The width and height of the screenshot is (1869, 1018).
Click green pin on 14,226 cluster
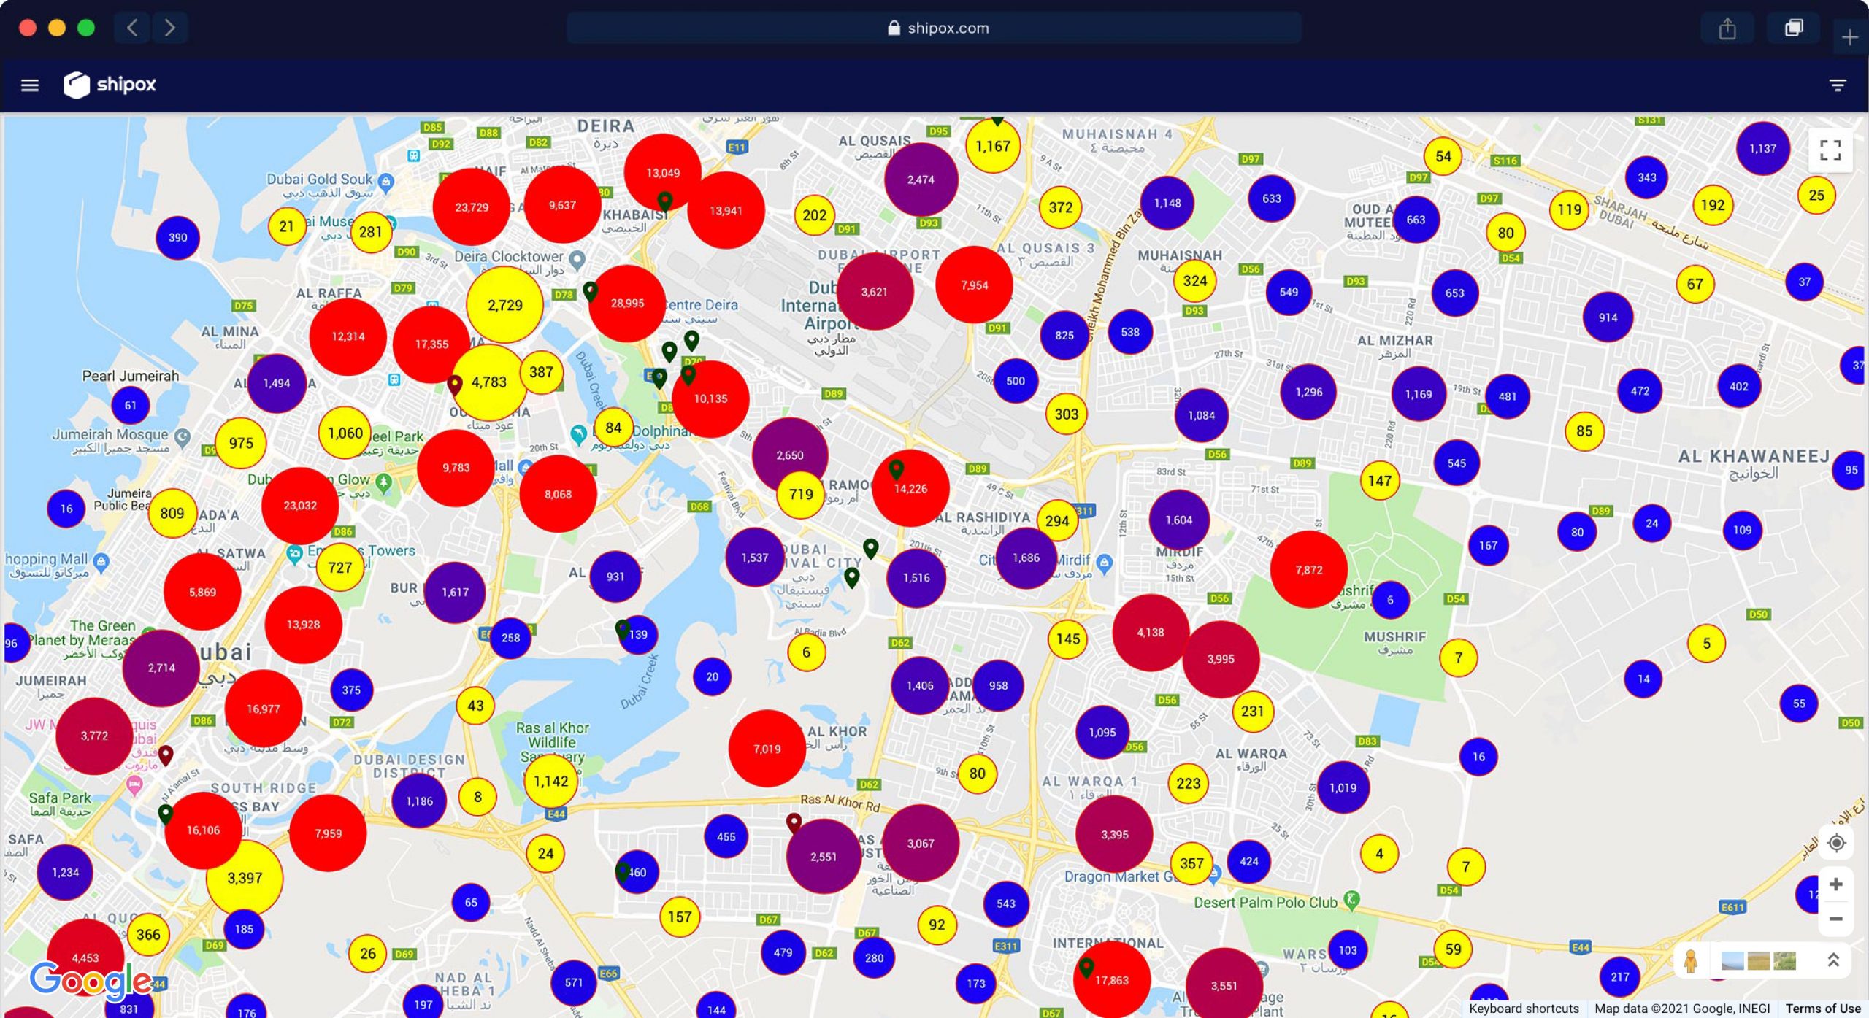tap(897, 470)
